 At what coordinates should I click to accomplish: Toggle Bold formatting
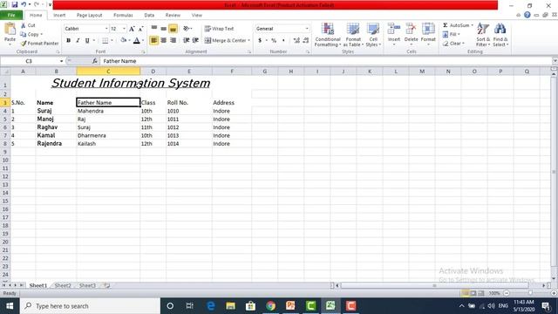(68, 41)
